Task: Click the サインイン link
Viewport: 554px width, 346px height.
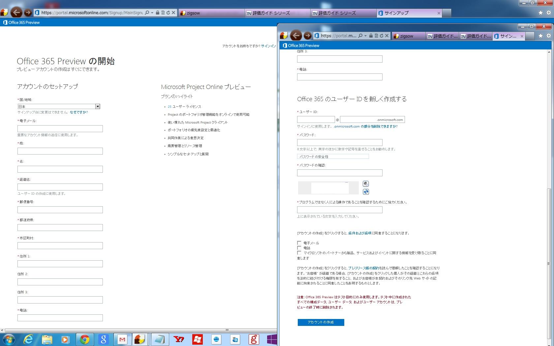Action: [268, 46]
